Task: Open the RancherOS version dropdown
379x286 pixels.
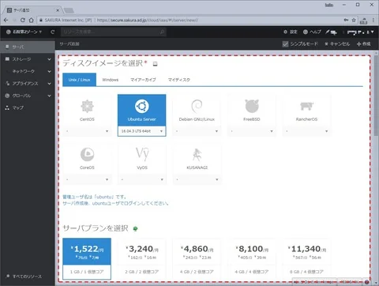Action: pyautogui.click(x=306, y=131)
